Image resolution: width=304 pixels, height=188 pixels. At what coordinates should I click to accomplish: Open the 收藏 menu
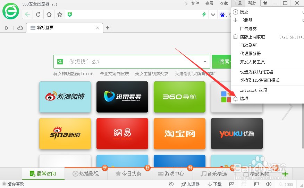[223, 3]
